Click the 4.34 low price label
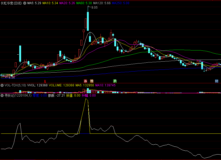Screen dimensions: 221x160 point(12,78)
